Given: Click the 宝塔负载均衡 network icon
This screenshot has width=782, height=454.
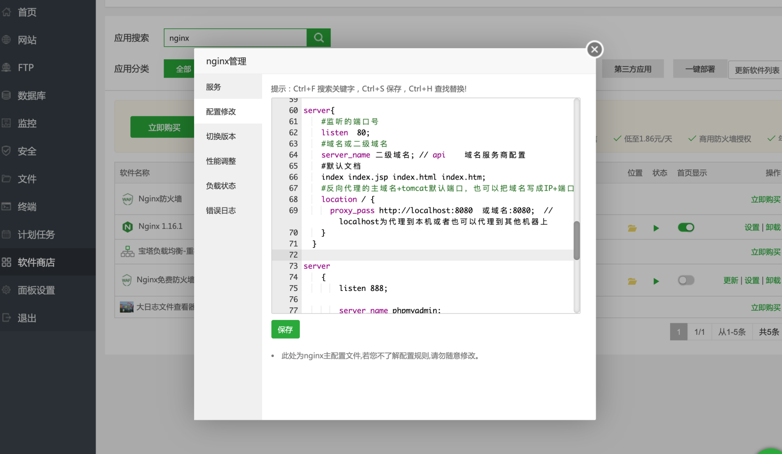Looking at the screenshot, I should point(127,251).
